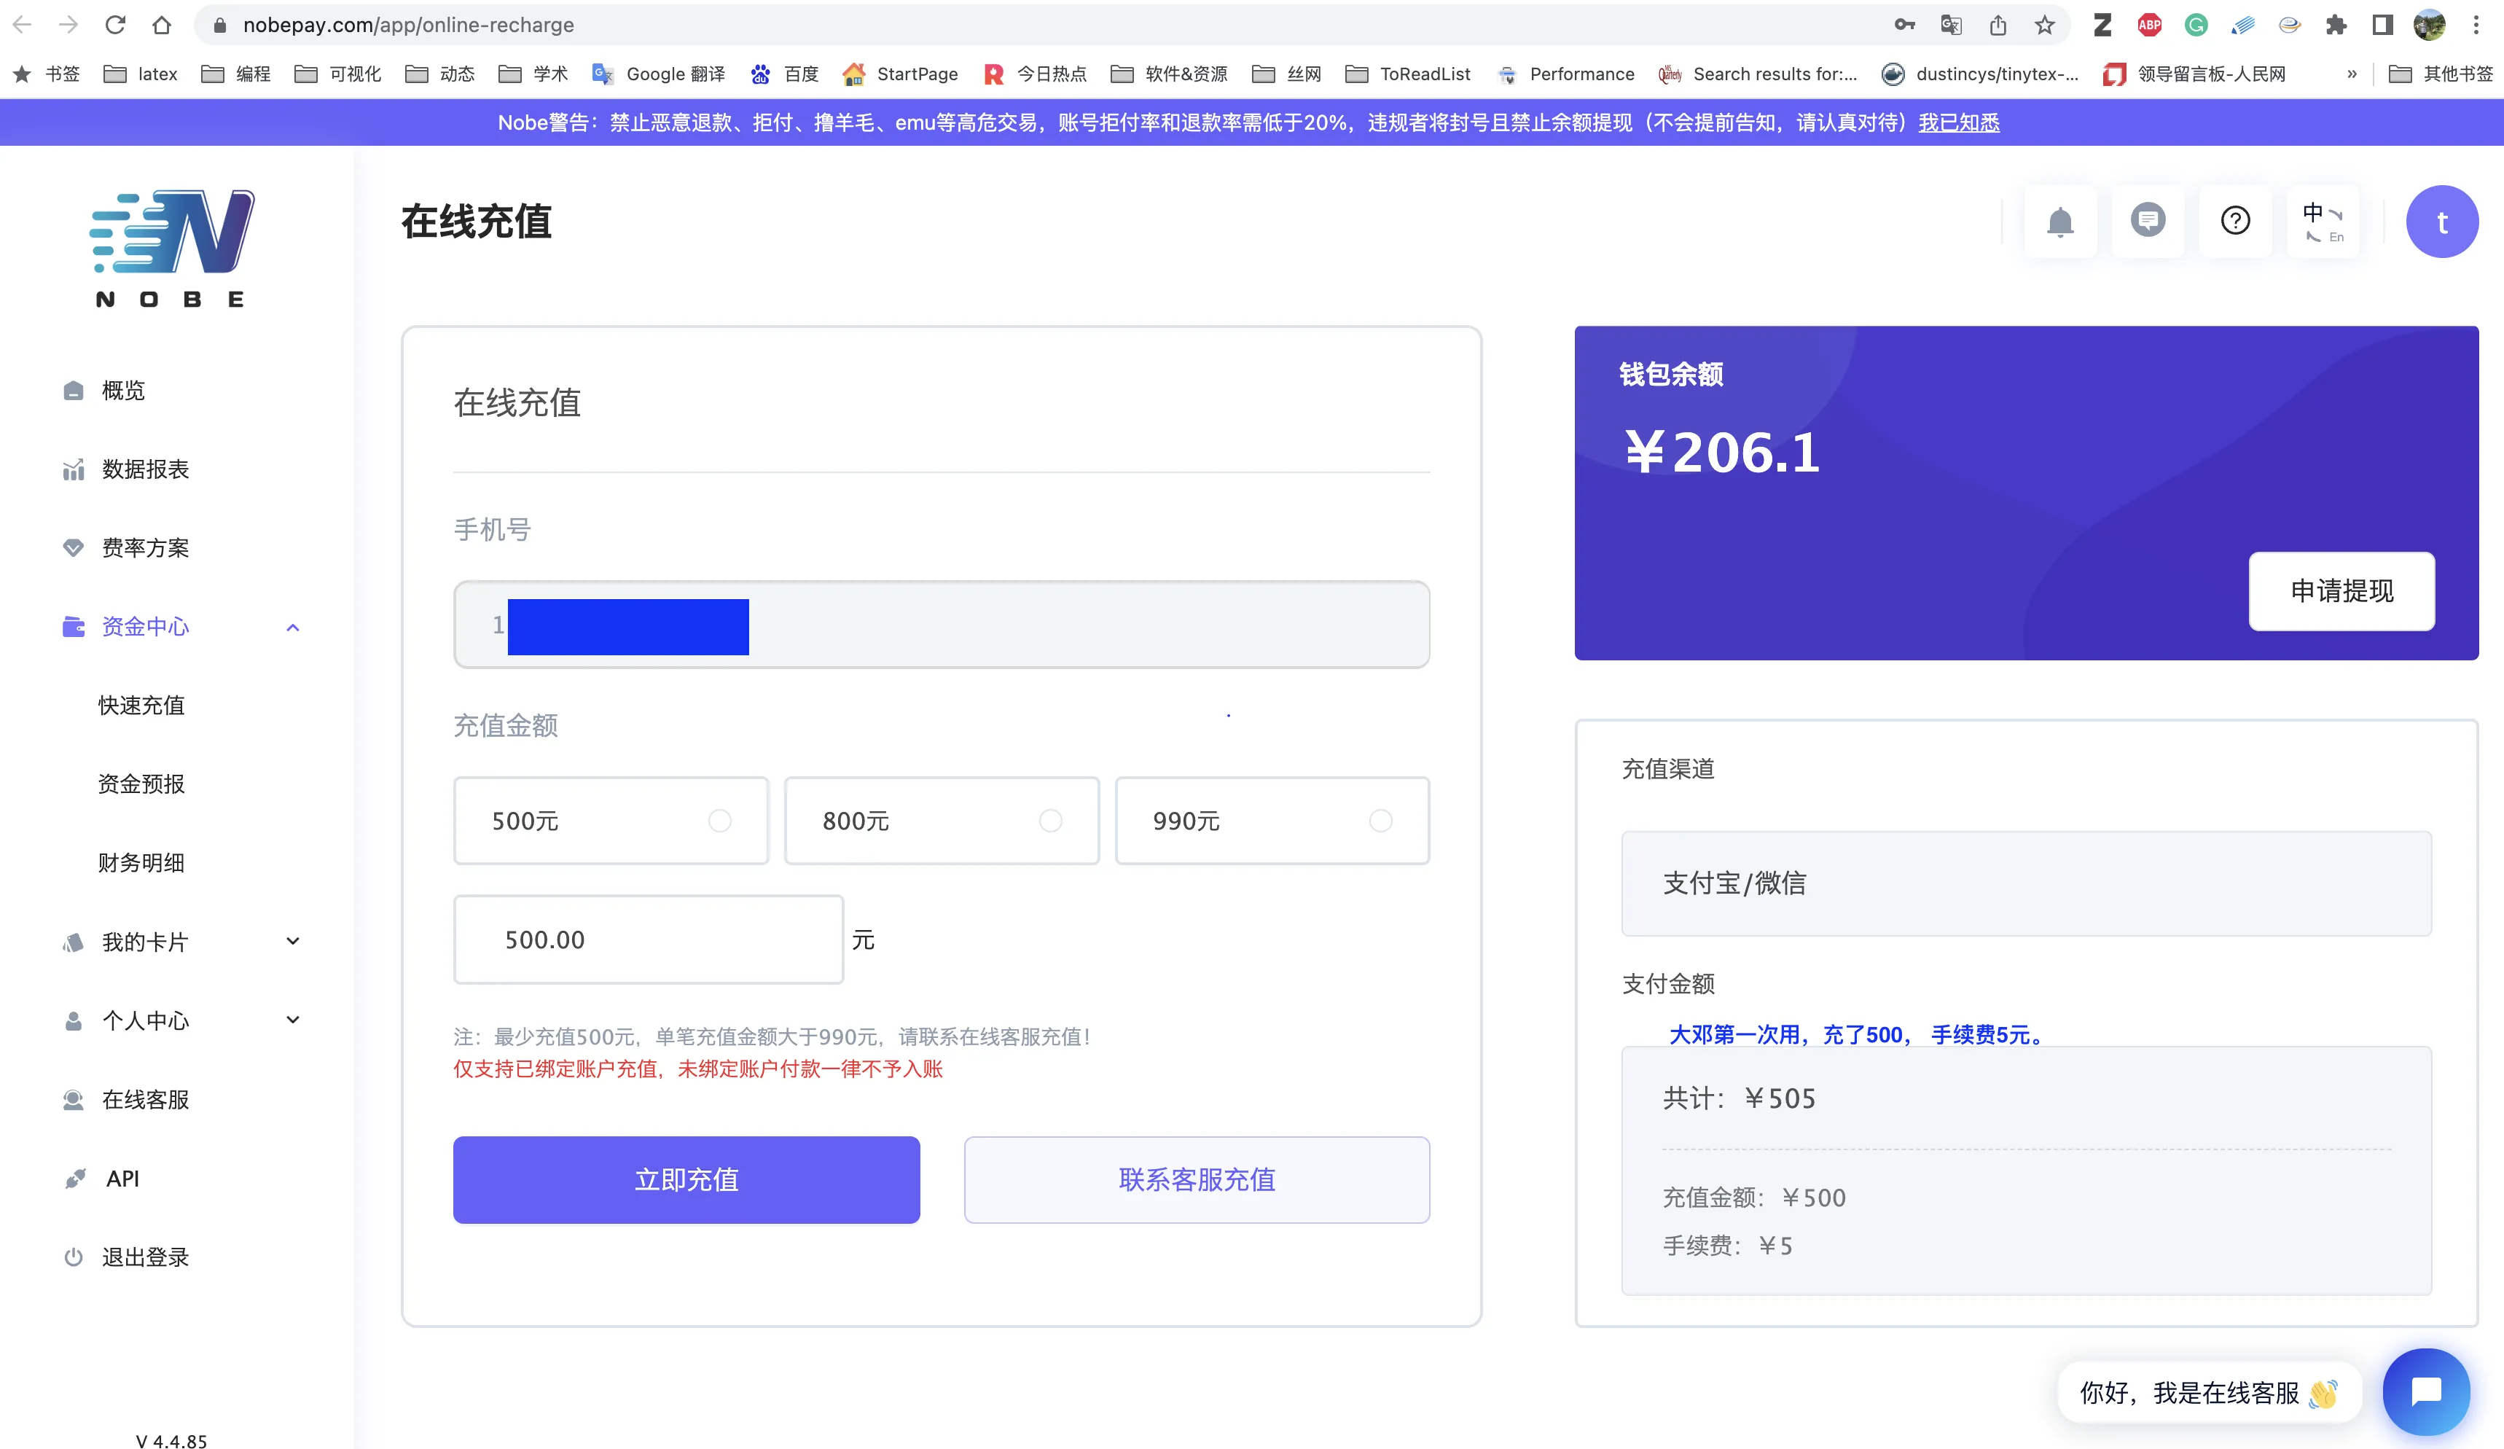Open the user avatar 't' menu
This screenshot has width=2504, height=1449.
[2441, 222]
